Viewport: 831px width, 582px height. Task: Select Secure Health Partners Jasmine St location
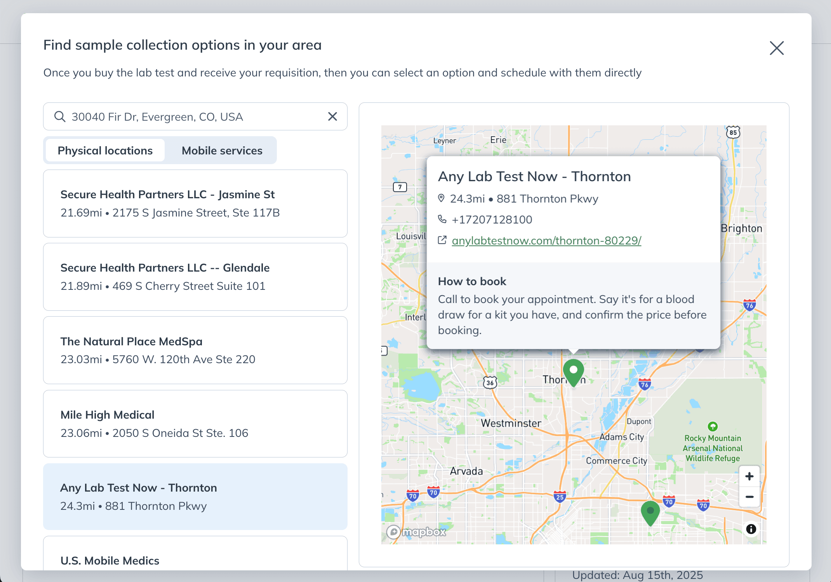[195, 203]
